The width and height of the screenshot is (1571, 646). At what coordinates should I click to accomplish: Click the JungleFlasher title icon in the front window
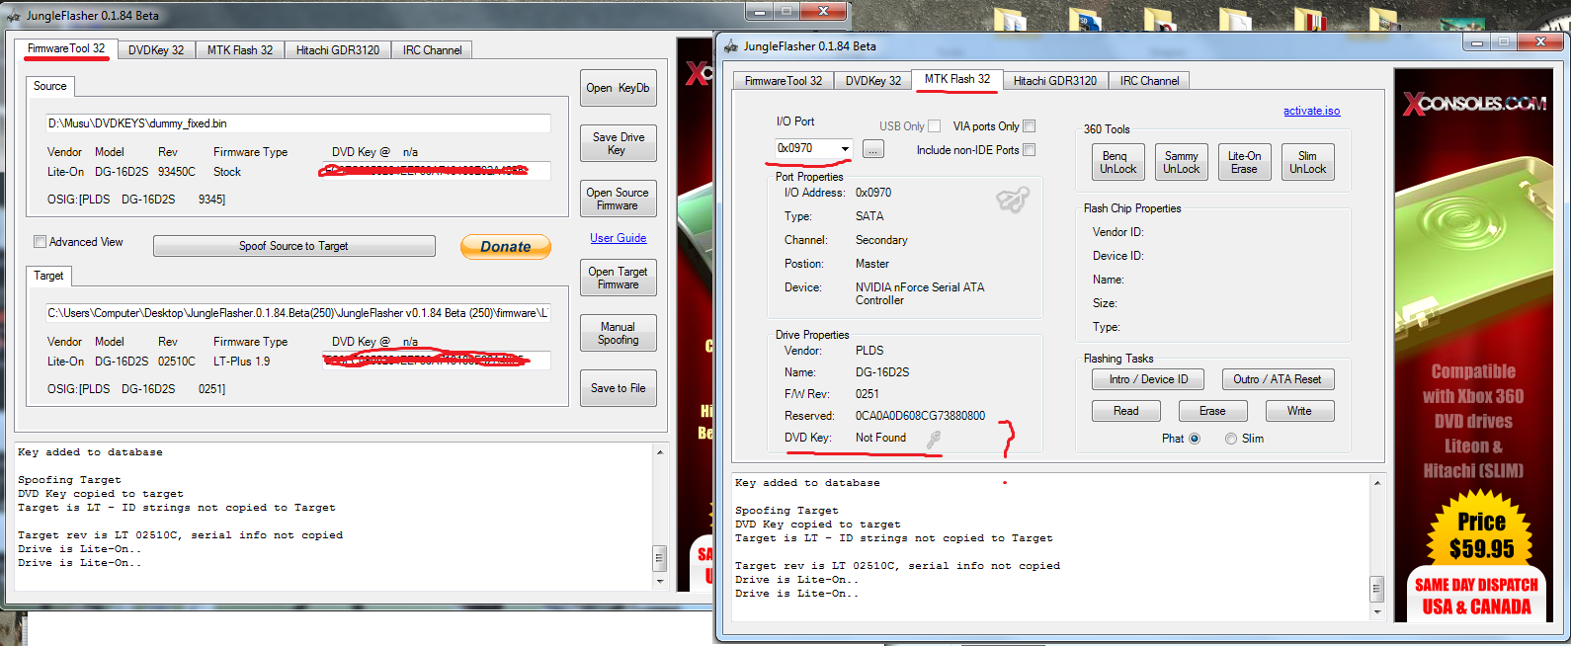pyautogui.click(x=731, y=46)
